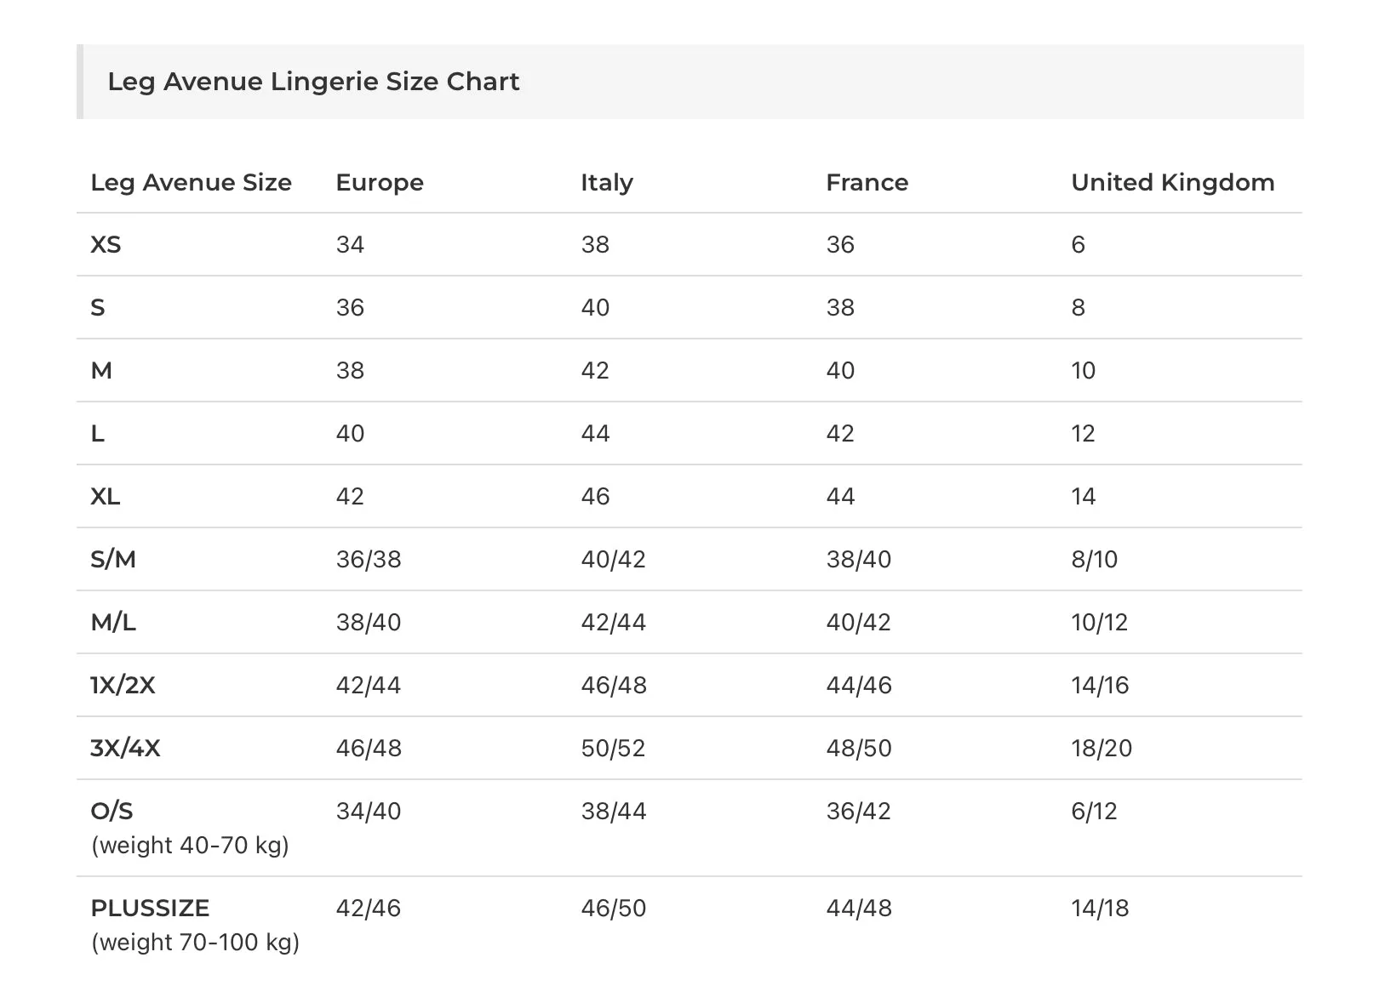This screenshot has width=1379, height=1003.
Task: Select France value 44/46 in 1X/2X row
Action: [x=859, y=686]
